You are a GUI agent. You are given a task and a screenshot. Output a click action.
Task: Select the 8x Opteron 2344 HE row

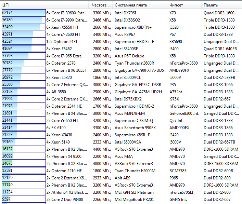pyautogui.click(x=121, y=106)
